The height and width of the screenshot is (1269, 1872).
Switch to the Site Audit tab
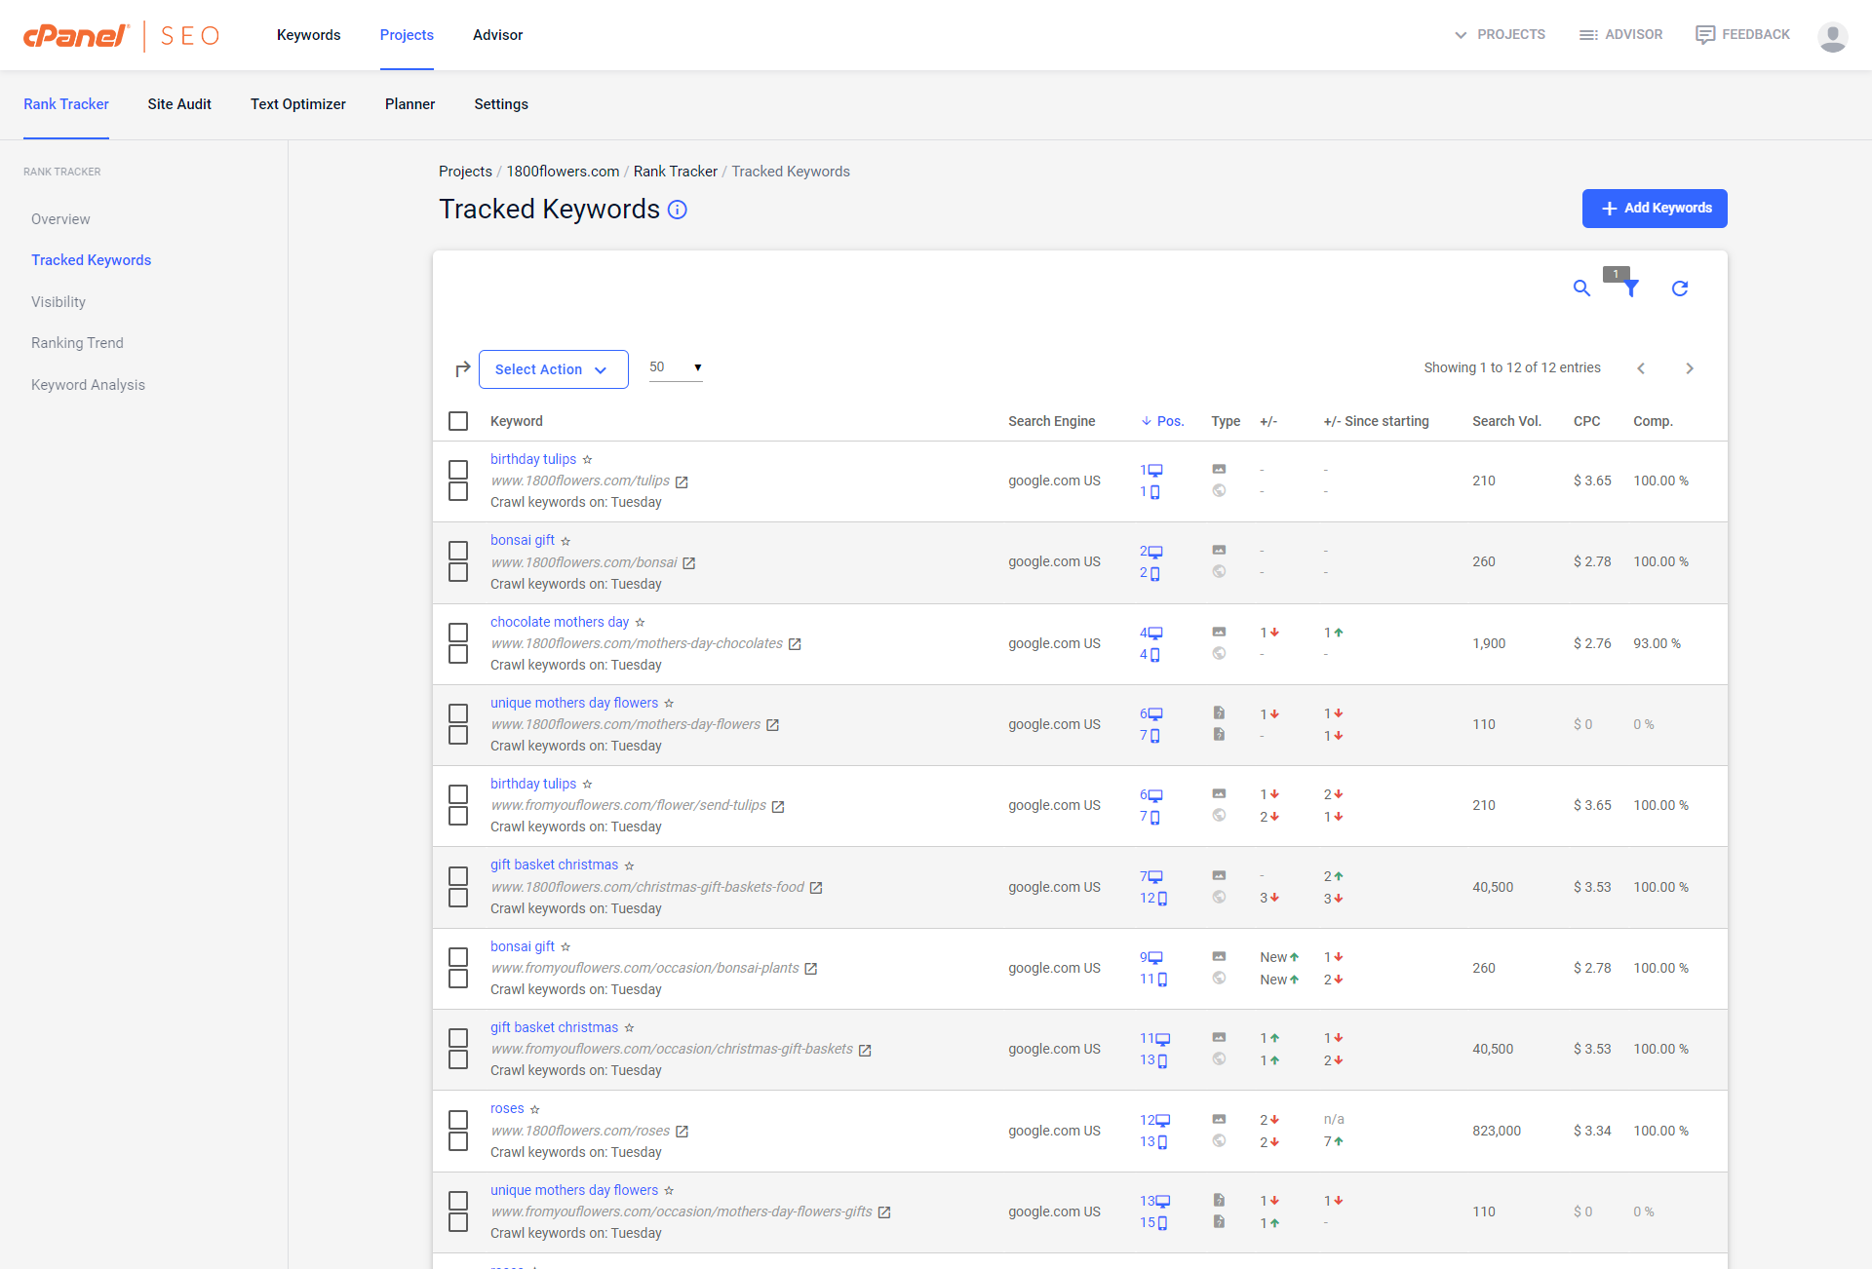point(179,104)
